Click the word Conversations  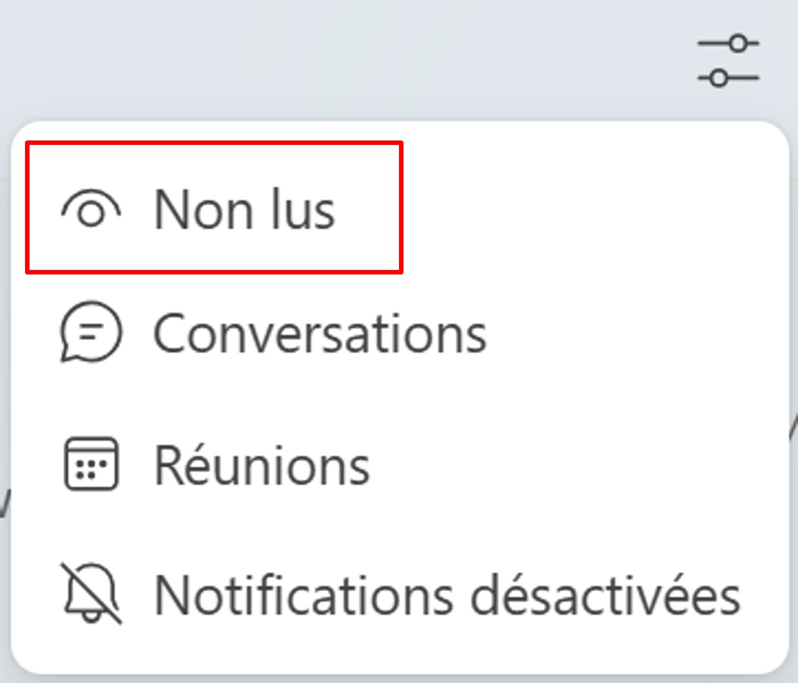click(320, 333)
